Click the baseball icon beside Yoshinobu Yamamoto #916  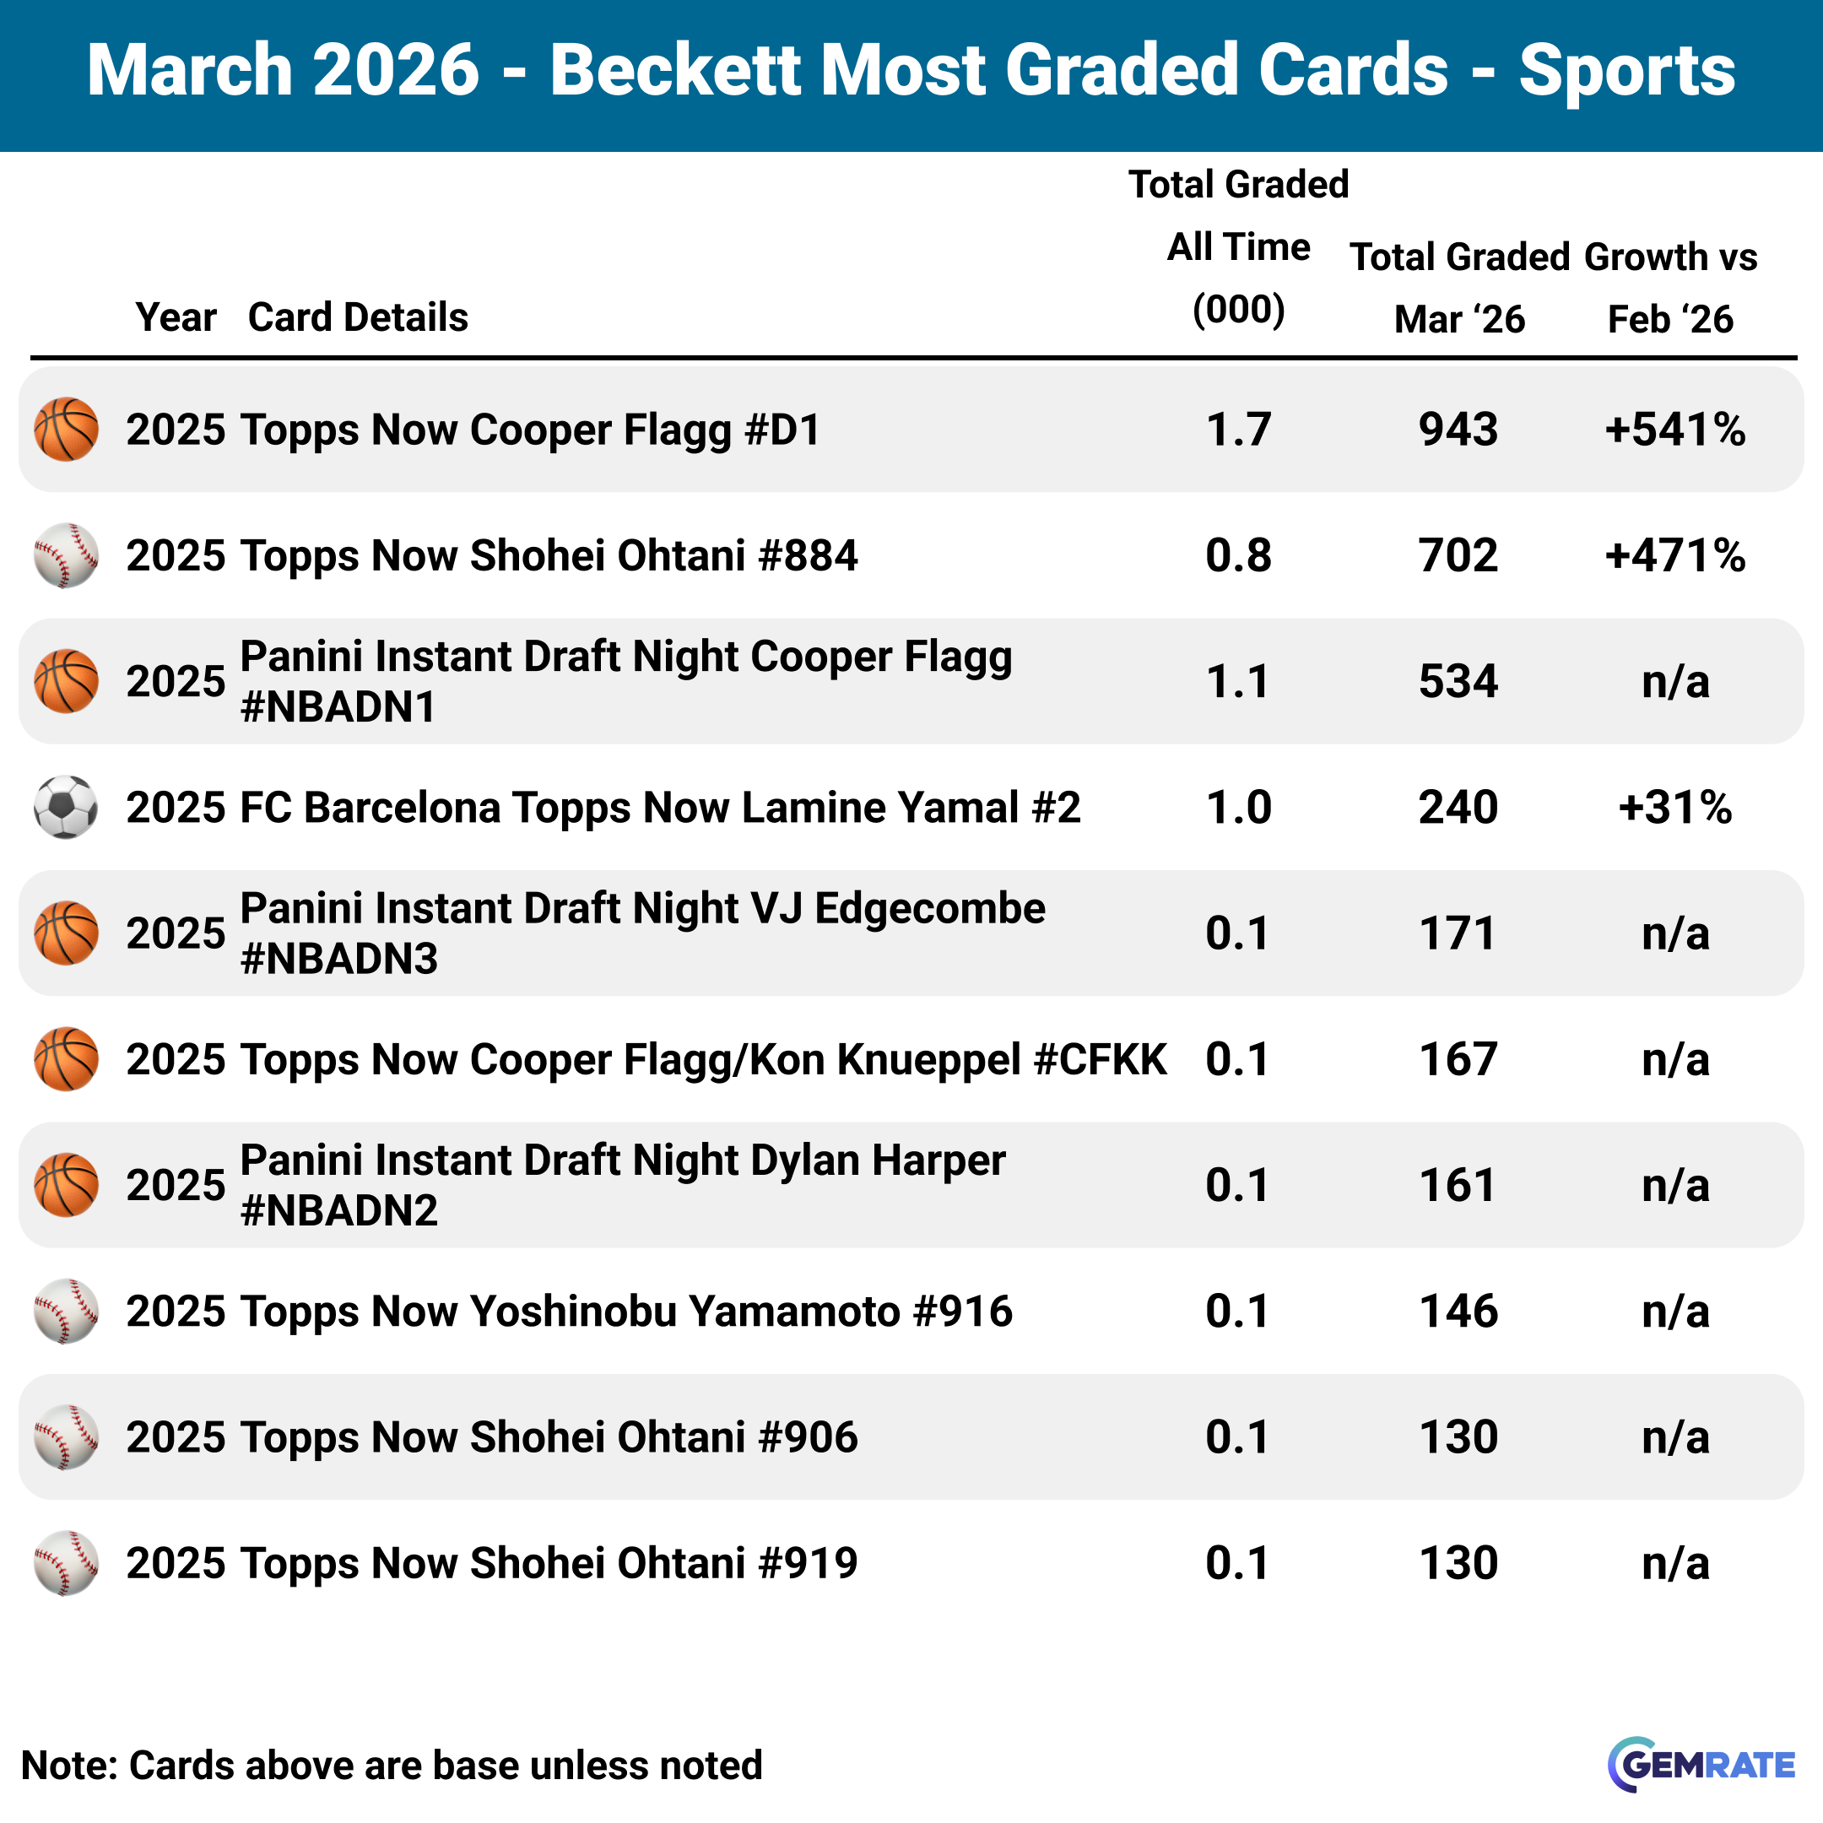[x=66, y=1312]
